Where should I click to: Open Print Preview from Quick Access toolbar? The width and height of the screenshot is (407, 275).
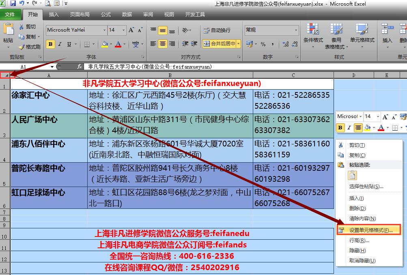(48, 4)
